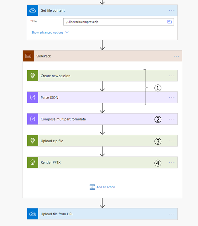Collapse the Get file content header
198x226 pixels.
click(x=102, y=10)
